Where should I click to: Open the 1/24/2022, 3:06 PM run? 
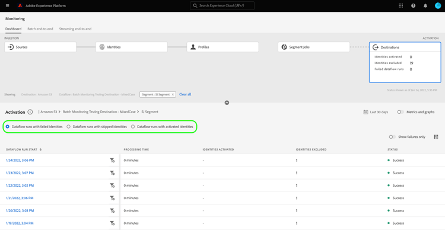click(x=20, y=161)
